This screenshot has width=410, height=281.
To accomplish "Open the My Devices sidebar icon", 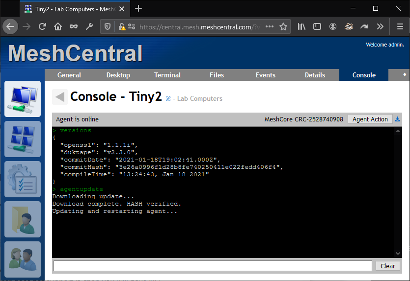I will [x=23, y=99].
